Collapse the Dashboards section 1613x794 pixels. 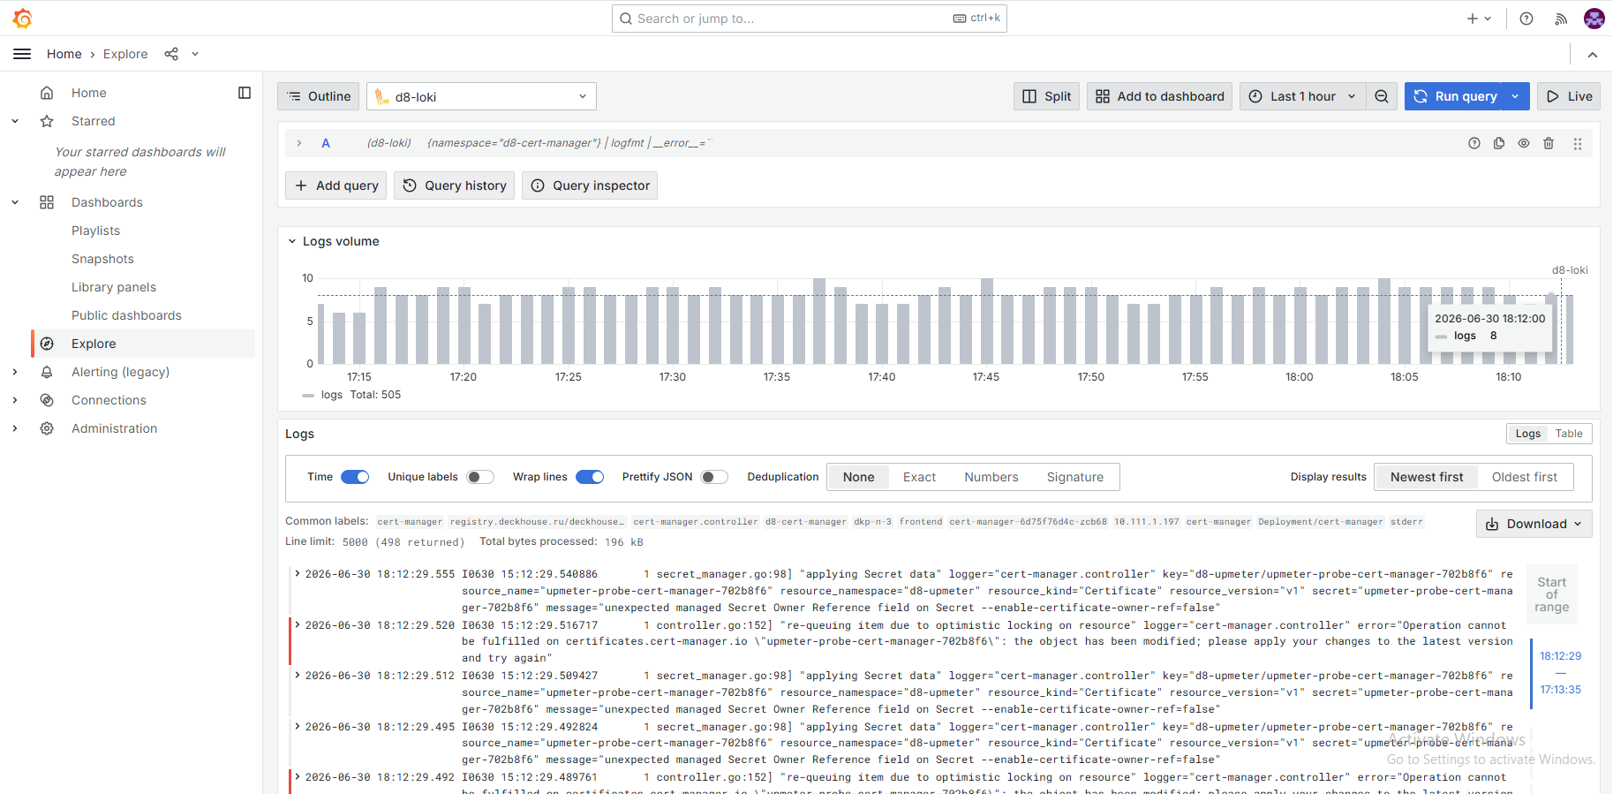click(15, 202)
